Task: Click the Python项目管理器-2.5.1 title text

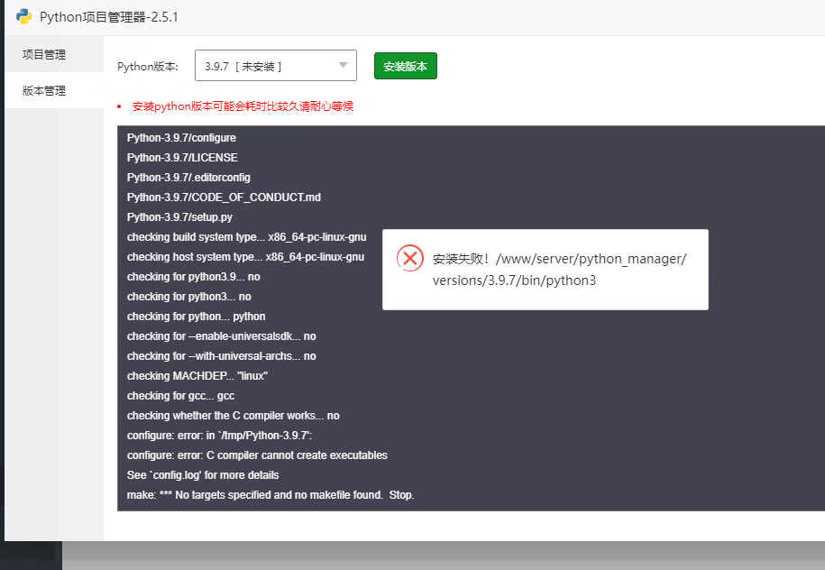Action: [x=109, y=17]
